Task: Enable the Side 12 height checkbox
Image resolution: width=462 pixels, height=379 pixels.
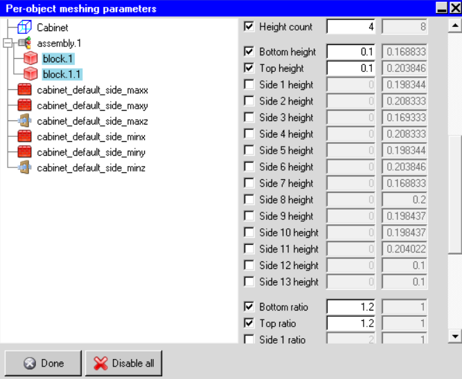Action: click(x=249, y=265)
